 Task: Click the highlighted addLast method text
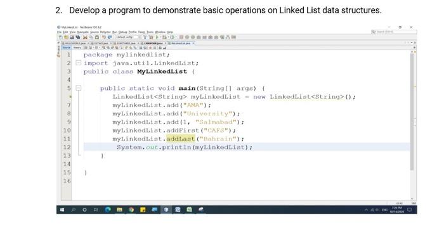click(181, 139)
